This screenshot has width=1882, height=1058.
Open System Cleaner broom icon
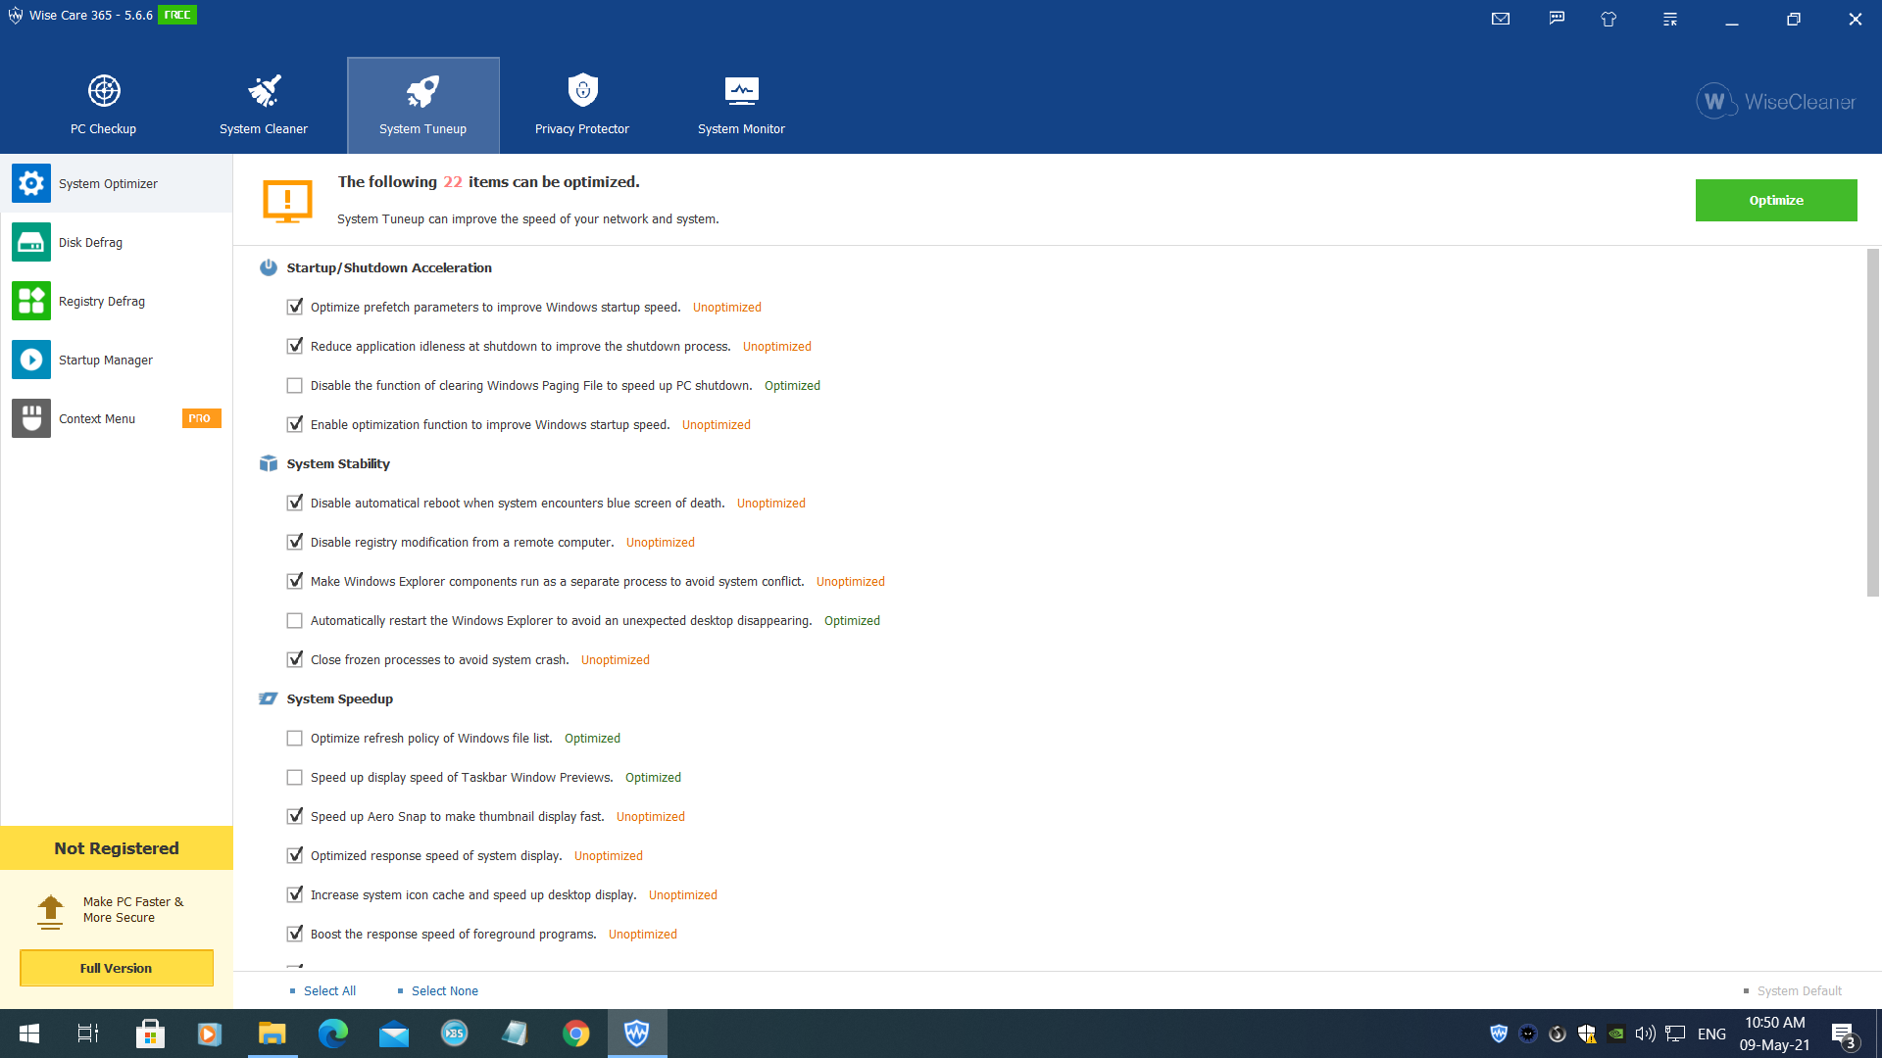point(264,91)
